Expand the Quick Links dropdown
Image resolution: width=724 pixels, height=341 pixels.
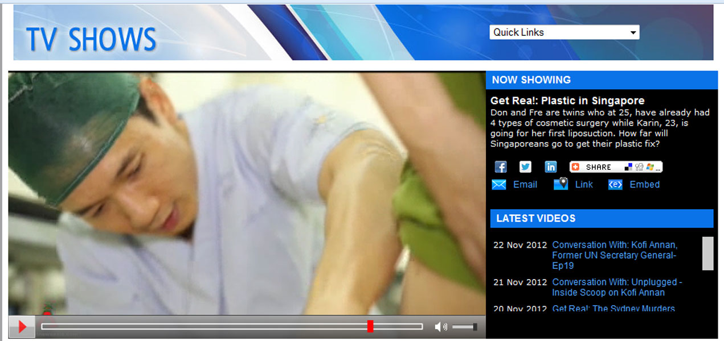[x=564, y=32]
